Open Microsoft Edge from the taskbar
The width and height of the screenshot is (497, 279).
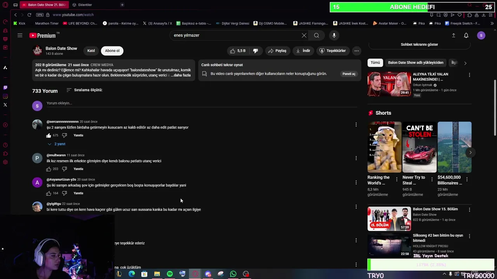(x=132, y=274)
